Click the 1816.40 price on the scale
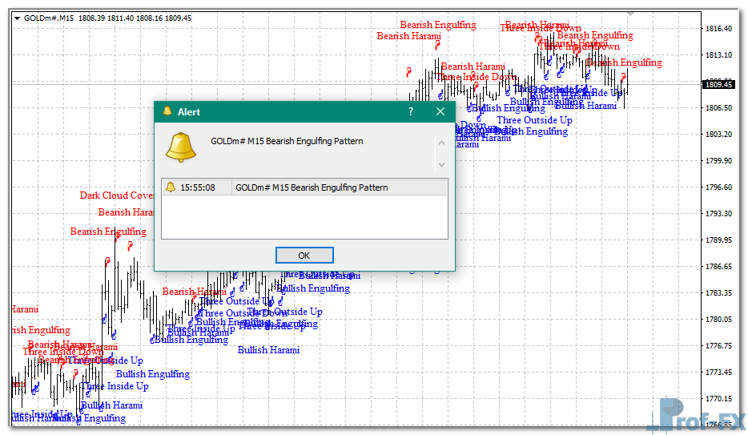 [x=718, y=29]
